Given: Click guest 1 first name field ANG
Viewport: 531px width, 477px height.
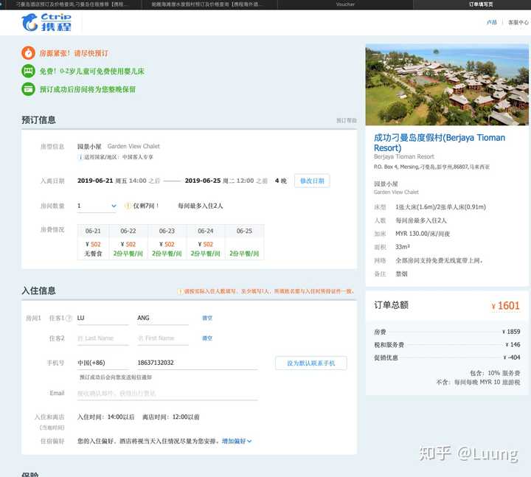Looking at the screenshot, I should [163, 318].
